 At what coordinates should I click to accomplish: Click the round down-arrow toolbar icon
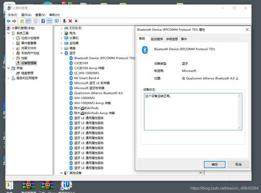[76, 21]
